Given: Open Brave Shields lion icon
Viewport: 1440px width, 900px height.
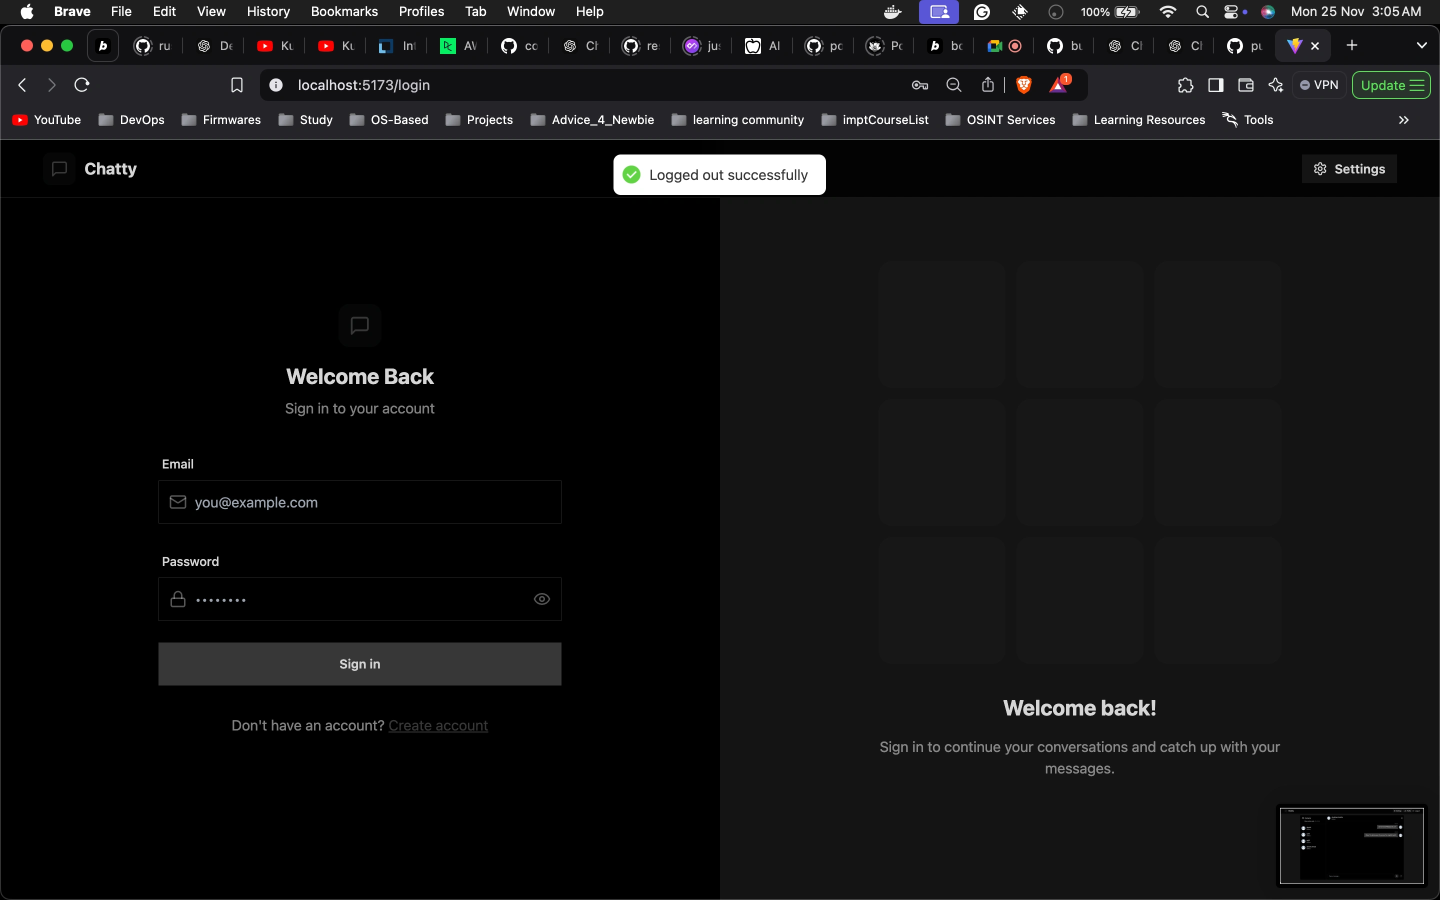Looking at the screenshot, I should (1023, 85).
